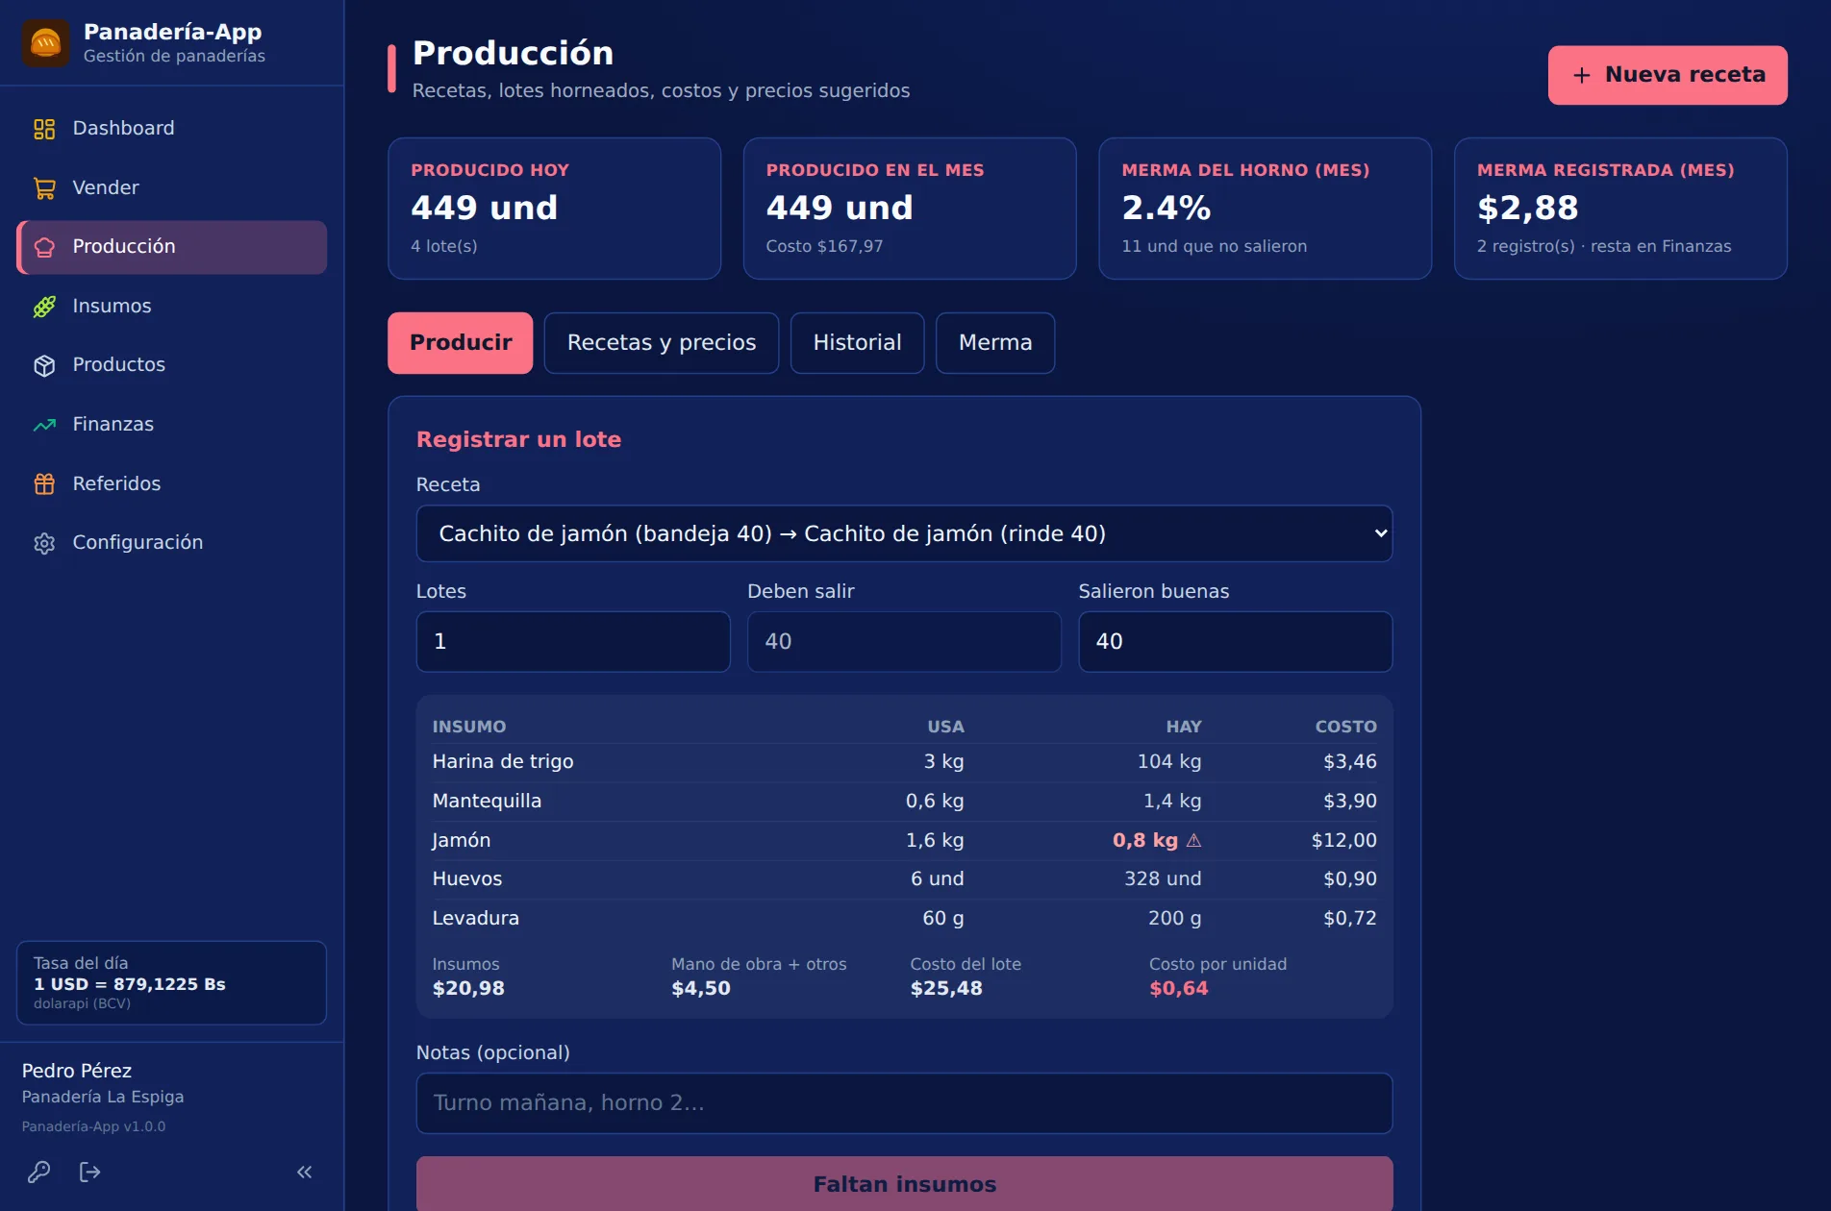
Task: Click the Faltan insumos button
Action: [904, 1183]
